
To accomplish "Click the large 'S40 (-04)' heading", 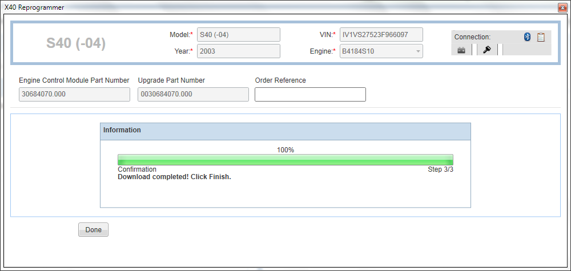I will pyautogui.click(x=76, y=43).
